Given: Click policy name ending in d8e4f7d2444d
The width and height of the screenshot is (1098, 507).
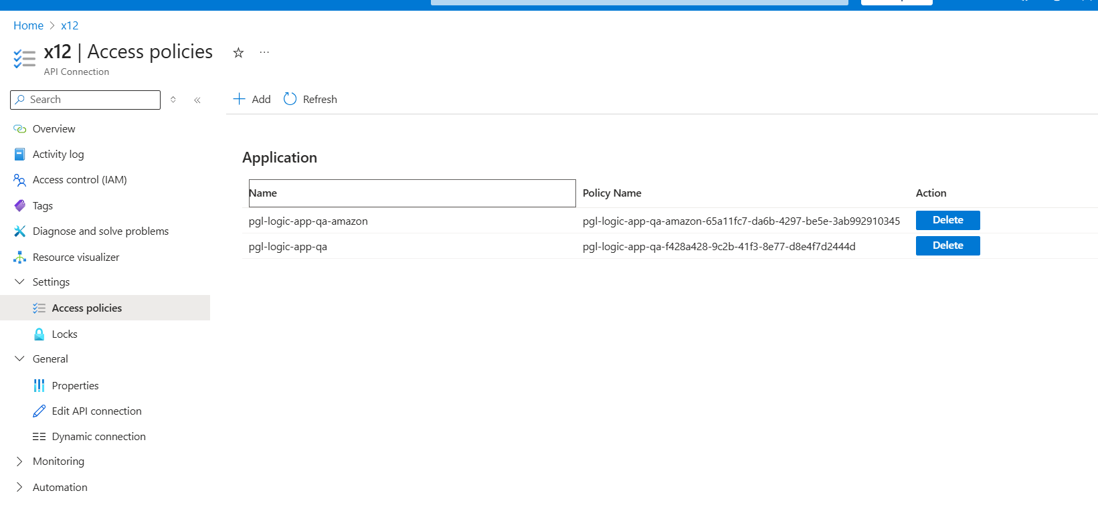Looking at the screenshot, I should 719,246.
